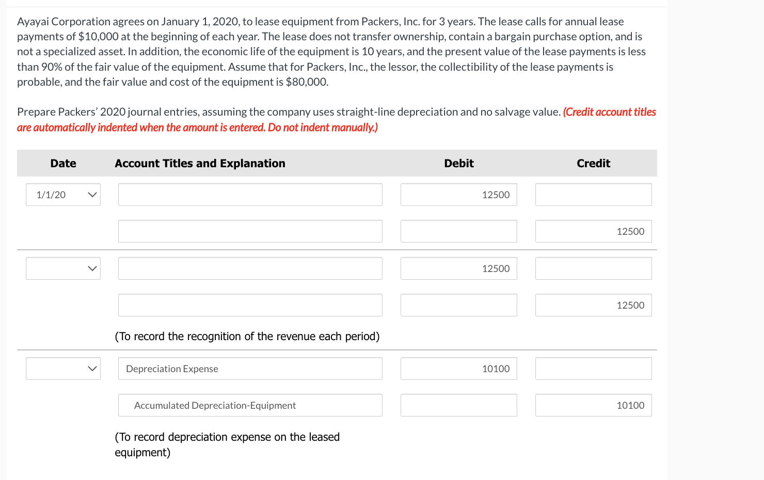Screen dimensions: 764x480
Task: Click the blank account title field in the 1/1/20 row
Action: (250, 195)
